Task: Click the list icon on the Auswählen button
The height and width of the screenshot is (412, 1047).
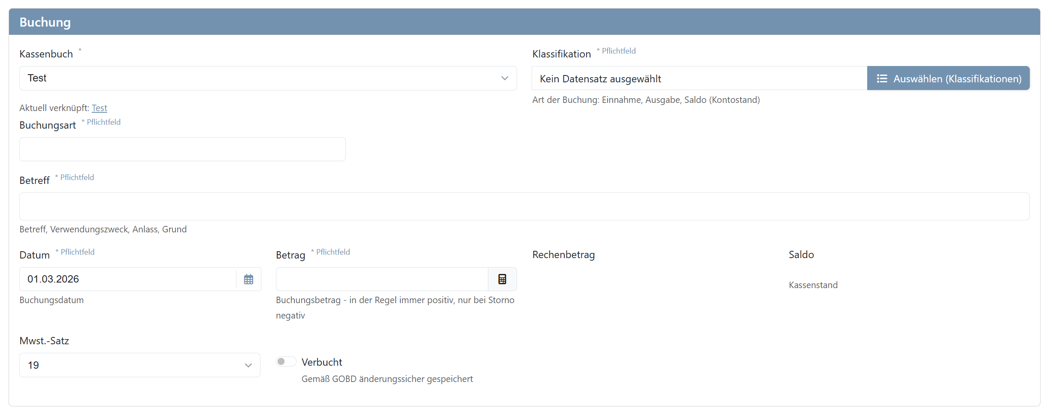Action: click(x=883, y=78)
